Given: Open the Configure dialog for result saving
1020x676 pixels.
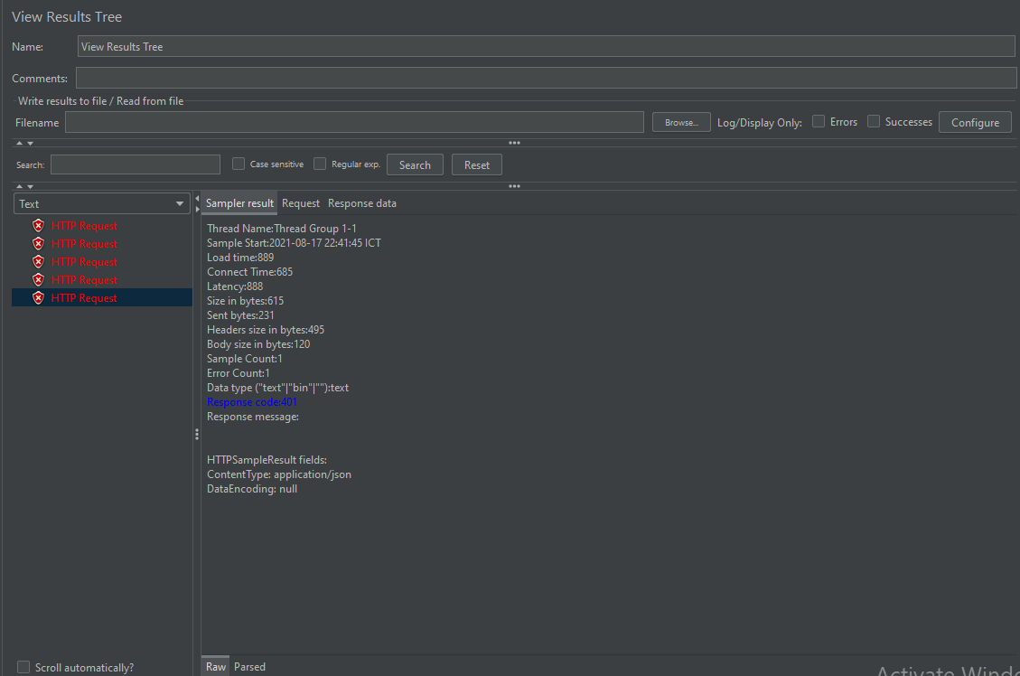Looking at the screenshot, I should point(975,121).
